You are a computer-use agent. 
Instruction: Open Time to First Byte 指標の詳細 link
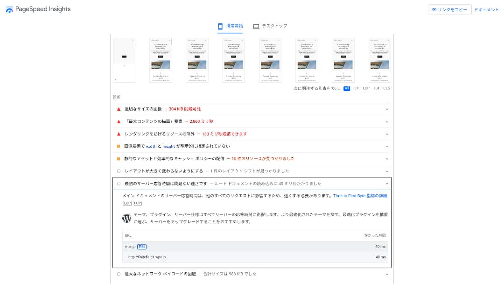click(x=360, y=196)
